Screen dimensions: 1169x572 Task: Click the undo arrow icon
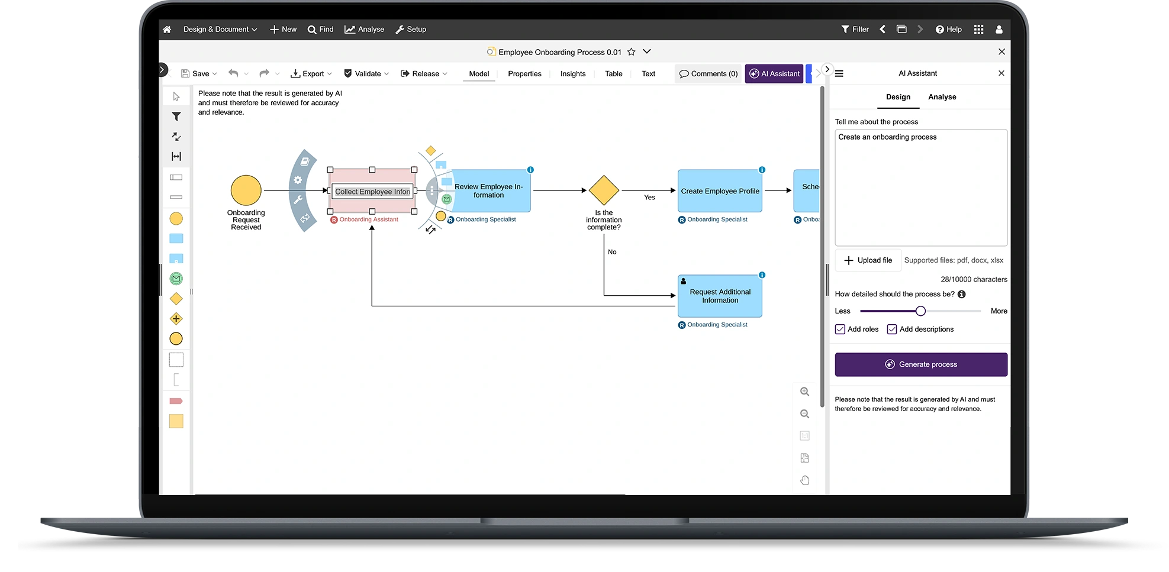[x=233, y=73]
